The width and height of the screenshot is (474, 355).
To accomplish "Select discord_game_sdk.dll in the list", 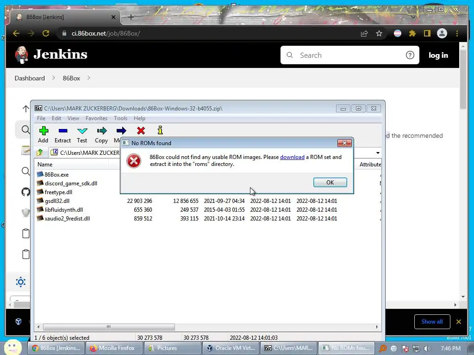I will (x=71, y=183).
